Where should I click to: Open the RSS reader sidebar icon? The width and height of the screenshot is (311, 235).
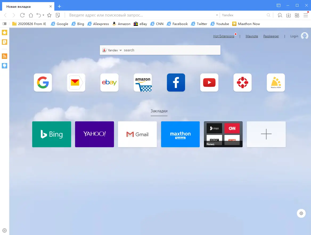tap(4, 56)
